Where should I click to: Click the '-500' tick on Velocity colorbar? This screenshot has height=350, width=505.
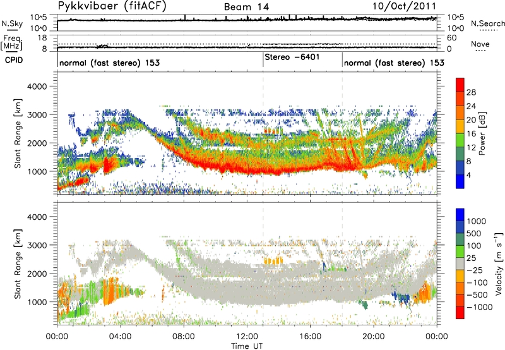click(477, 295)
